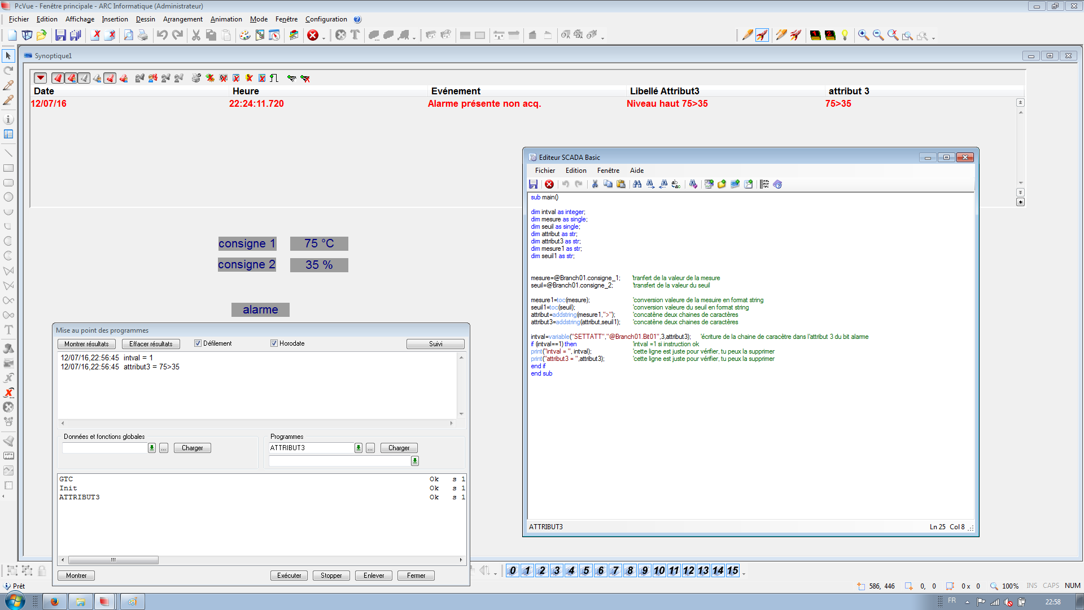The image size is (1084, 610).
Task: Open the Animation menu
Action: point(226,19)
